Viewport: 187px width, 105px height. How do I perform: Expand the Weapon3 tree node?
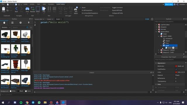click(x=159, y=52)
